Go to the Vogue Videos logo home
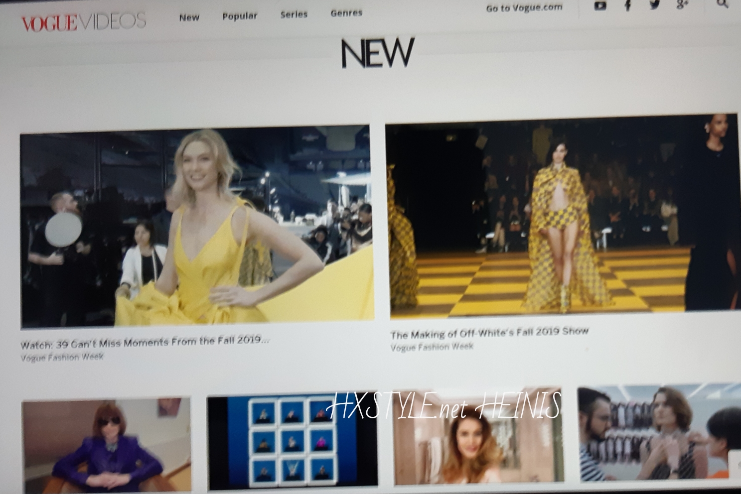 [x=83, y=22]
